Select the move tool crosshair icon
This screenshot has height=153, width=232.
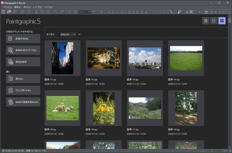pos(101,12)
